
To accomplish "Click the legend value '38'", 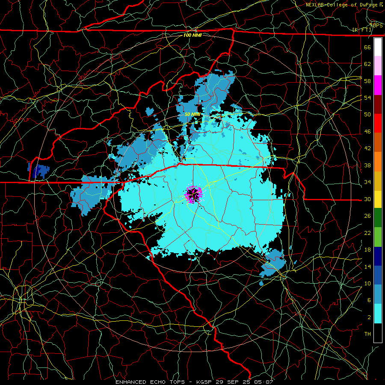I will pos(367,166).
